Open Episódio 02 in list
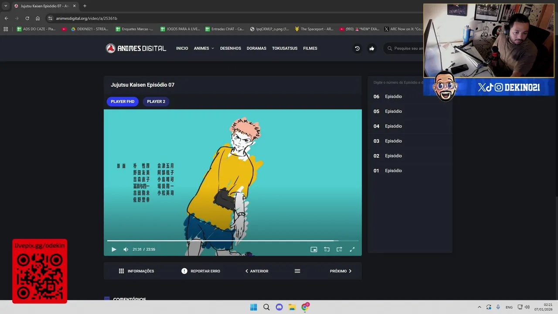 tap(410, 156)
